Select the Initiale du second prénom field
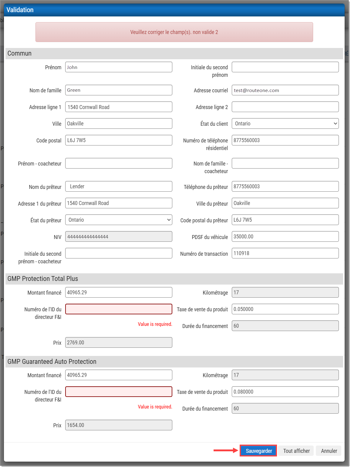The image size is (351, 468). pos(285,67)
